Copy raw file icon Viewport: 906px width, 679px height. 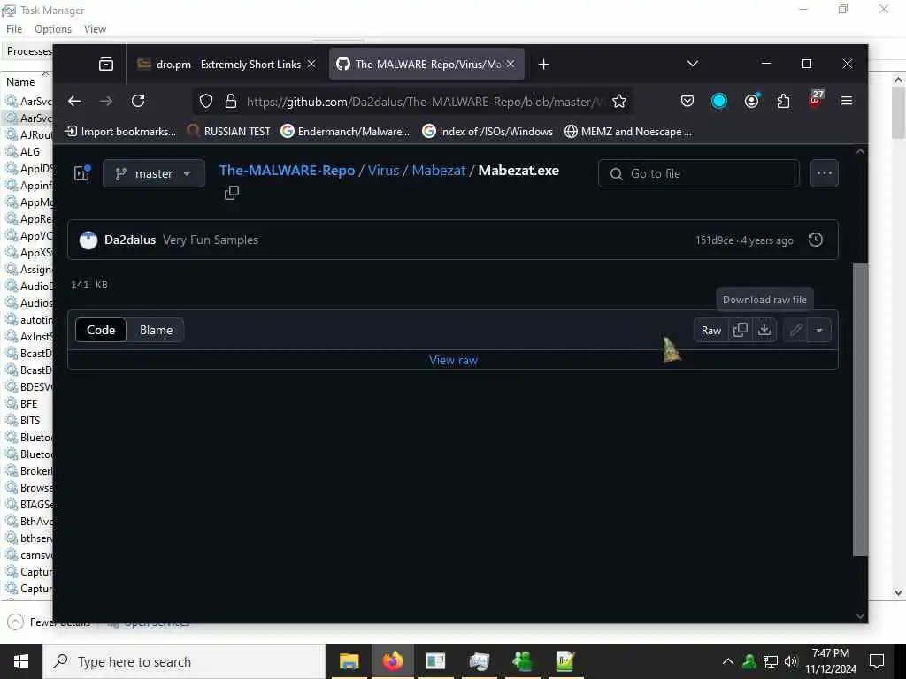(741, 330)
